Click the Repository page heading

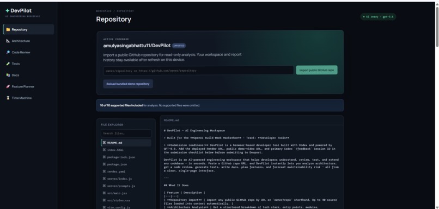pyautogui.click(x=113, y=19)
